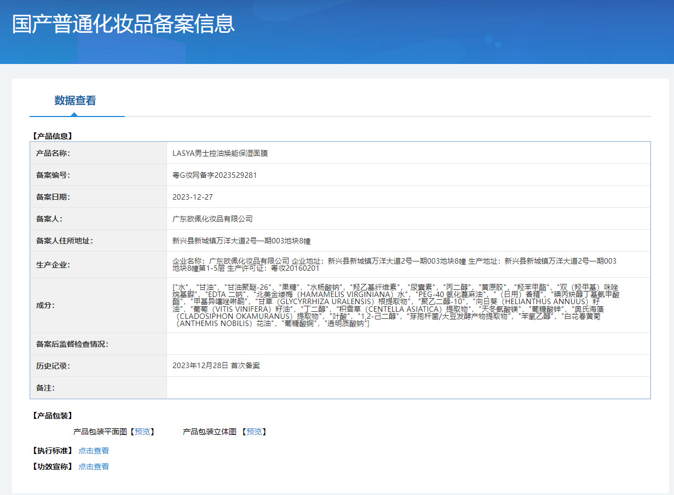Click the 备案人 value 广东欧佩化妆品有限公司
The width and height of the screenshot is (674, 495).
click(212, 219)
